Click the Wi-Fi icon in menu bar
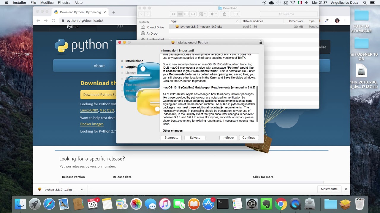Viewport: 380px width, 213px height. pyautogui.click(x=293, y=3)
